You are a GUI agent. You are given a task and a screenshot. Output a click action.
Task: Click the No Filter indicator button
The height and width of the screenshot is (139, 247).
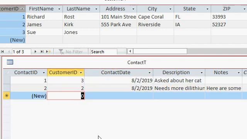point(71,51)
